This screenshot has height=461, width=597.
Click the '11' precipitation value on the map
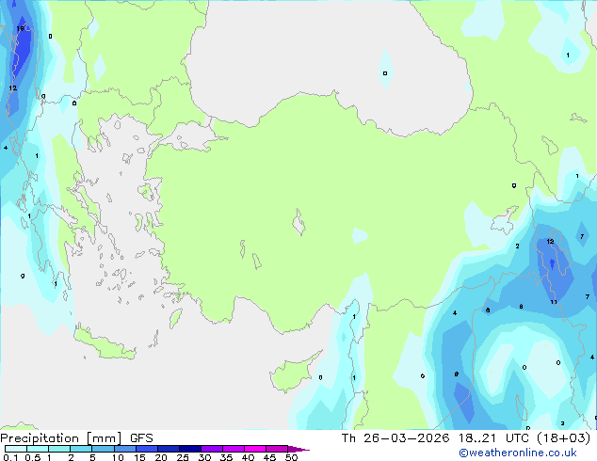[x=554, y=302]
